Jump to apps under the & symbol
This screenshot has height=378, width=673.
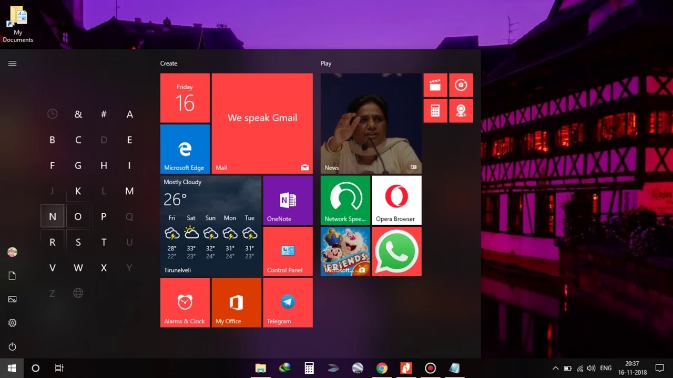click(78, 114)
